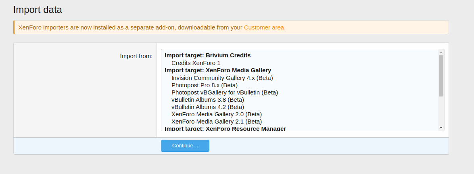Select vBulletin Albums 3.8 (Beta)
The width and height of the screenshot is (474, 174).
point(207,99)
